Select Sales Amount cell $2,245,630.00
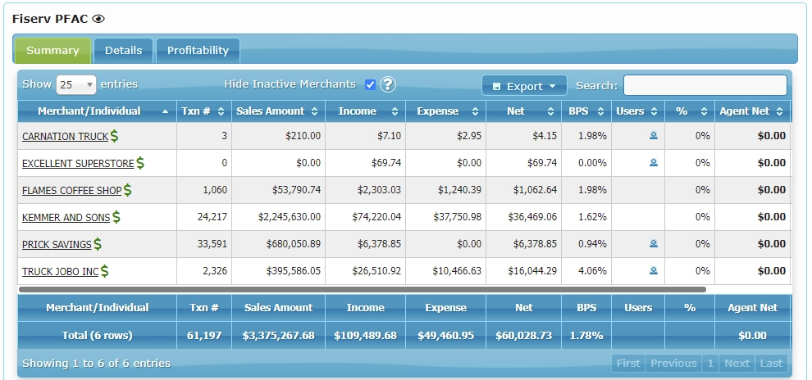Screen dimensions: 812x380 pos(278,217)
